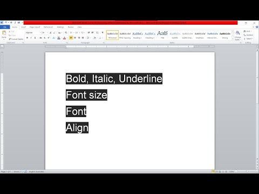Apply the Heading 2 style
This screenshot has height=194, width=259.
150,35
